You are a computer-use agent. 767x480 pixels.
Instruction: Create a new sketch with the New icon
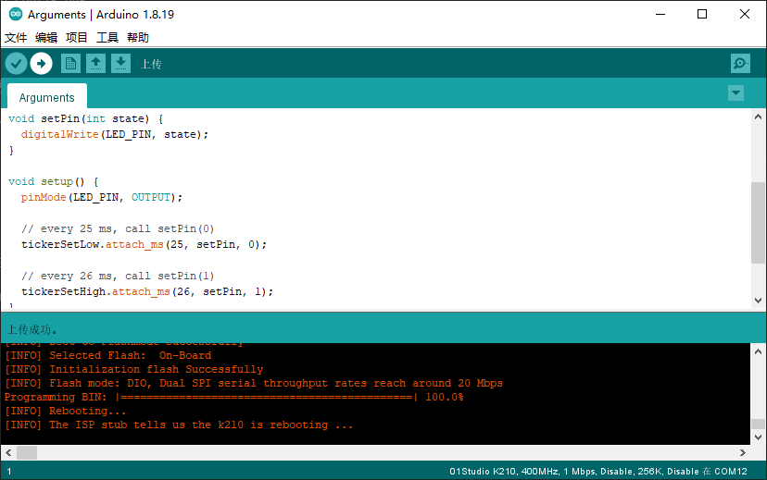71,64
